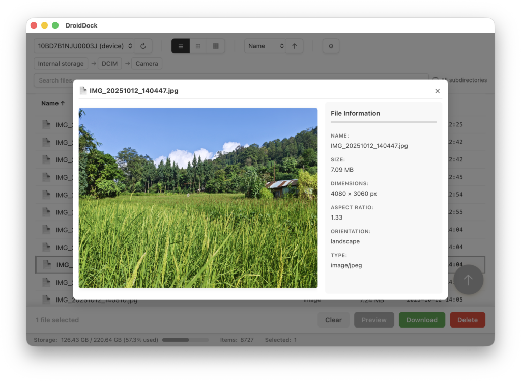Switch to large thumbnail view
This screenshot has height=381, width=521.
(216, 46)
